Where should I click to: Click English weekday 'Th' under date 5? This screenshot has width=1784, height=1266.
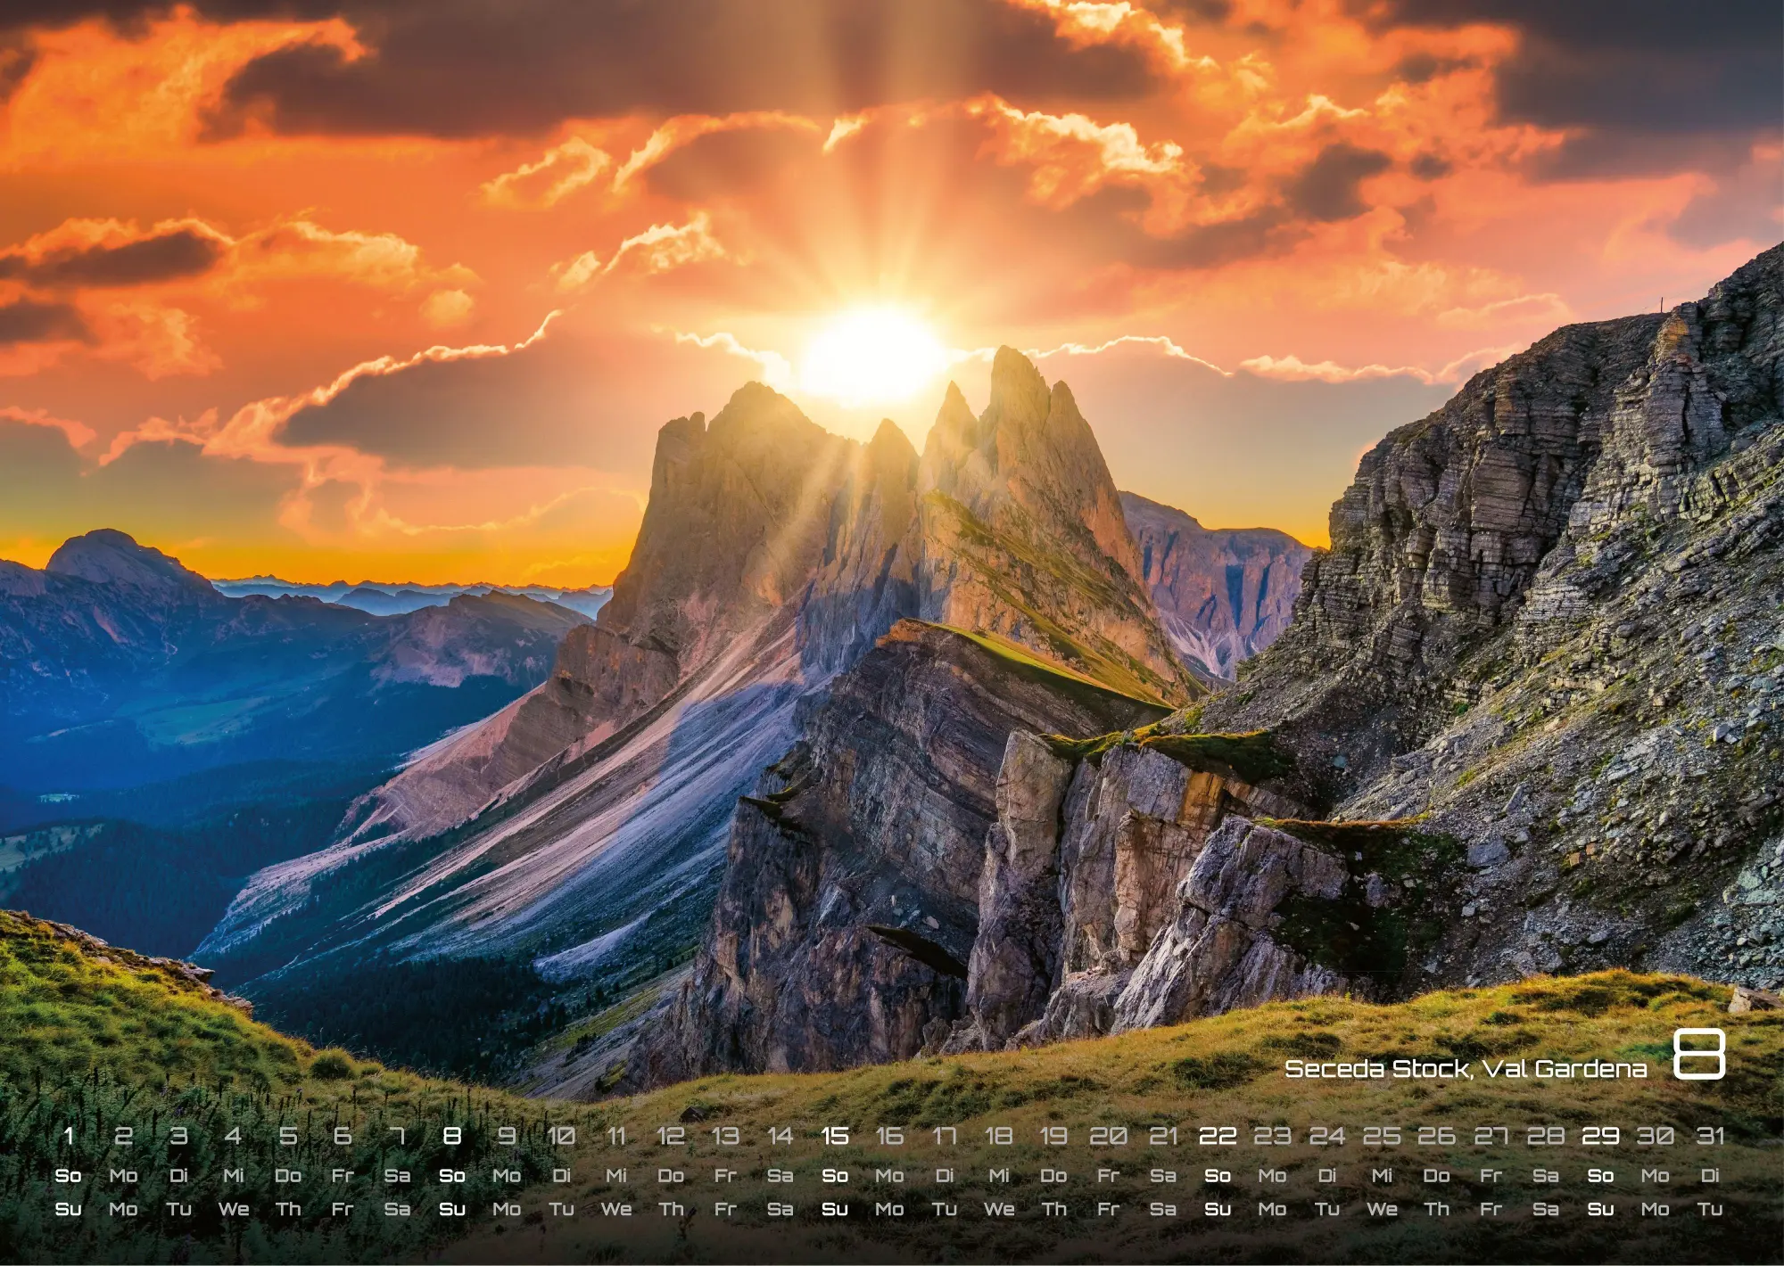point(288,1210)
